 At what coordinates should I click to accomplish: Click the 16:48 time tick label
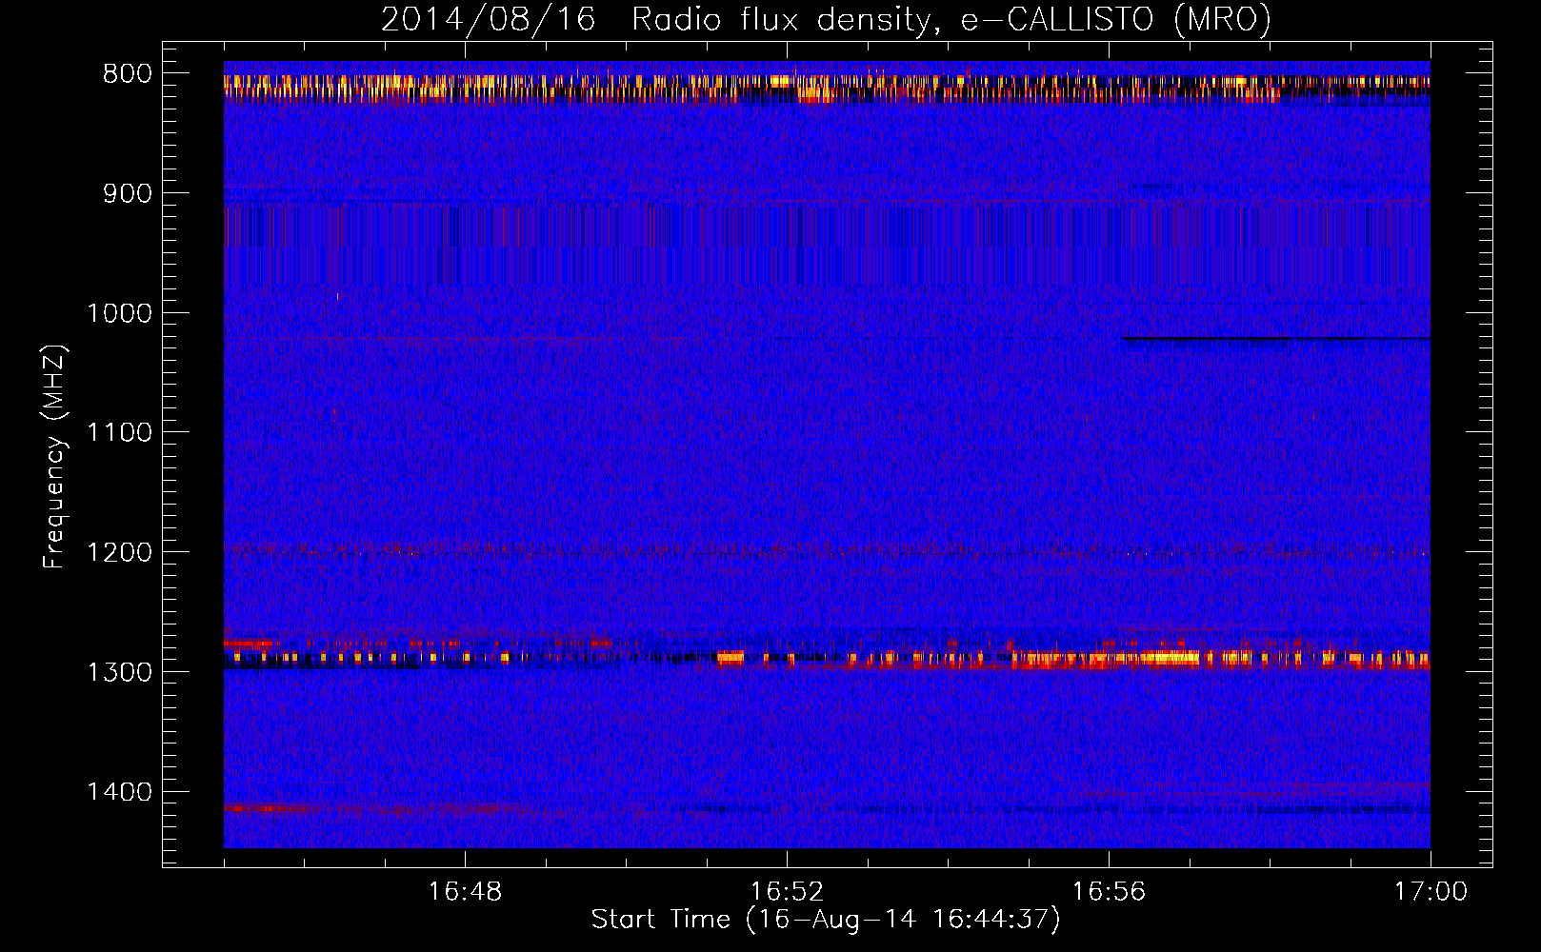[x=465, y=892]
